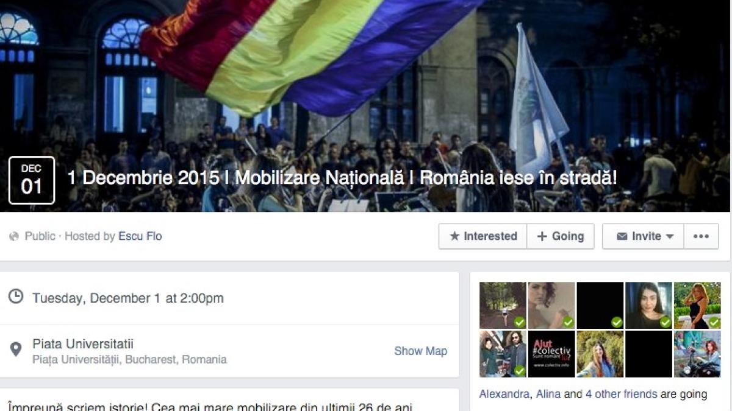Viewport: 732px width, 411px height.
Task: Click the location pin icon
Action: pos(16,350)
